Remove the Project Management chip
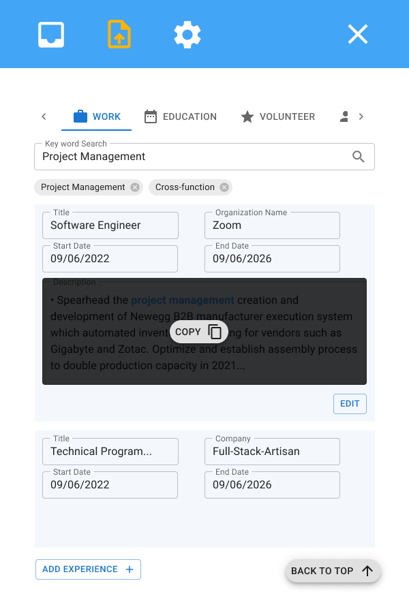This screenshot has width=409, height=613. click(x=135, y=187)
